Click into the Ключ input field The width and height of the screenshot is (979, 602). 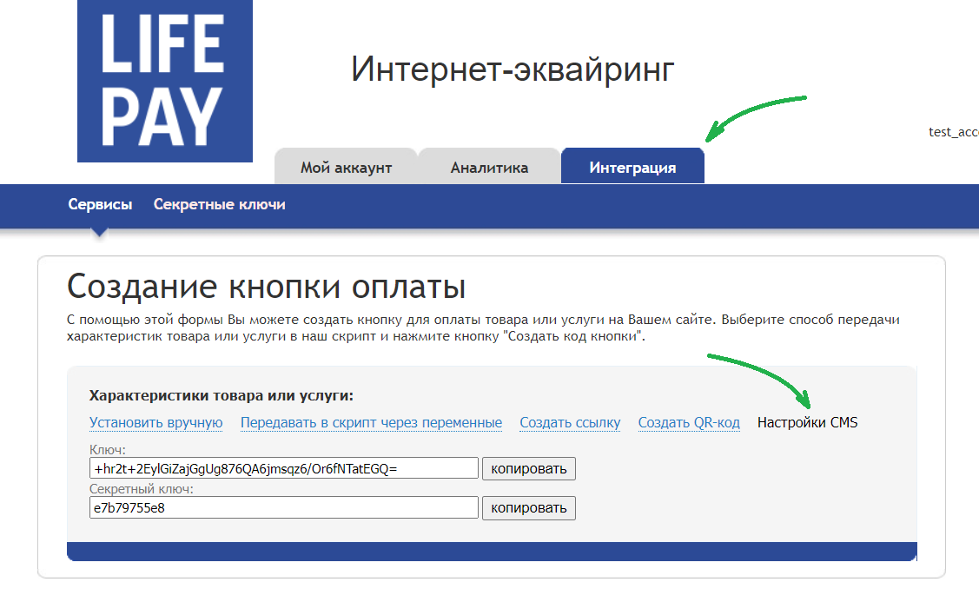click(284, 468)
